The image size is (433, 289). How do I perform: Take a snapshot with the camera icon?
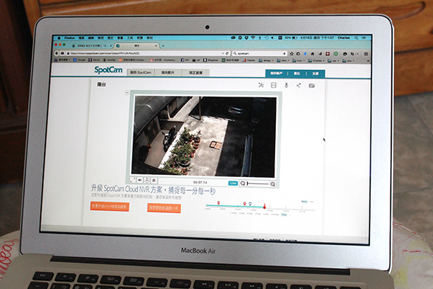click(x=311, y=85)
